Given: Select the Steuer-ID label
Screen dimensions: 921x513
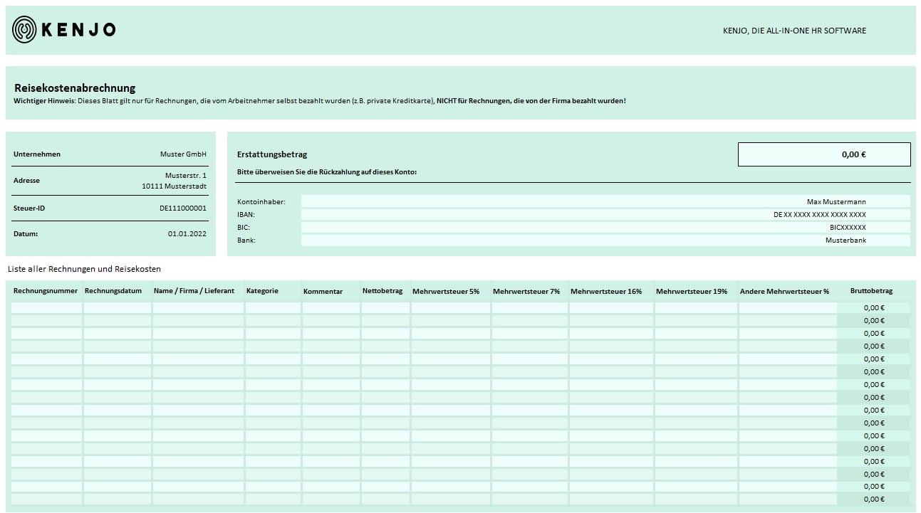Looking at the screenshot, I should pos(29,208).
